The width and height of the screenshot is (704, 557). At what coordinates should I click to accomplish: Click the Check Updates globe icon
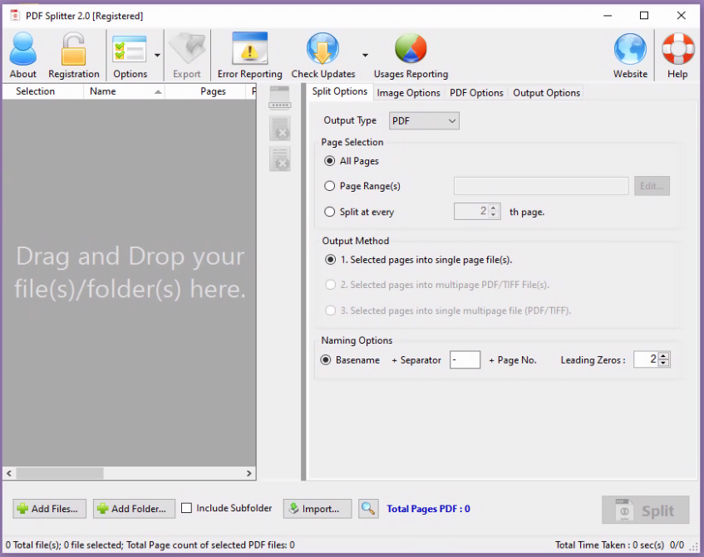[x=322, y=48]
